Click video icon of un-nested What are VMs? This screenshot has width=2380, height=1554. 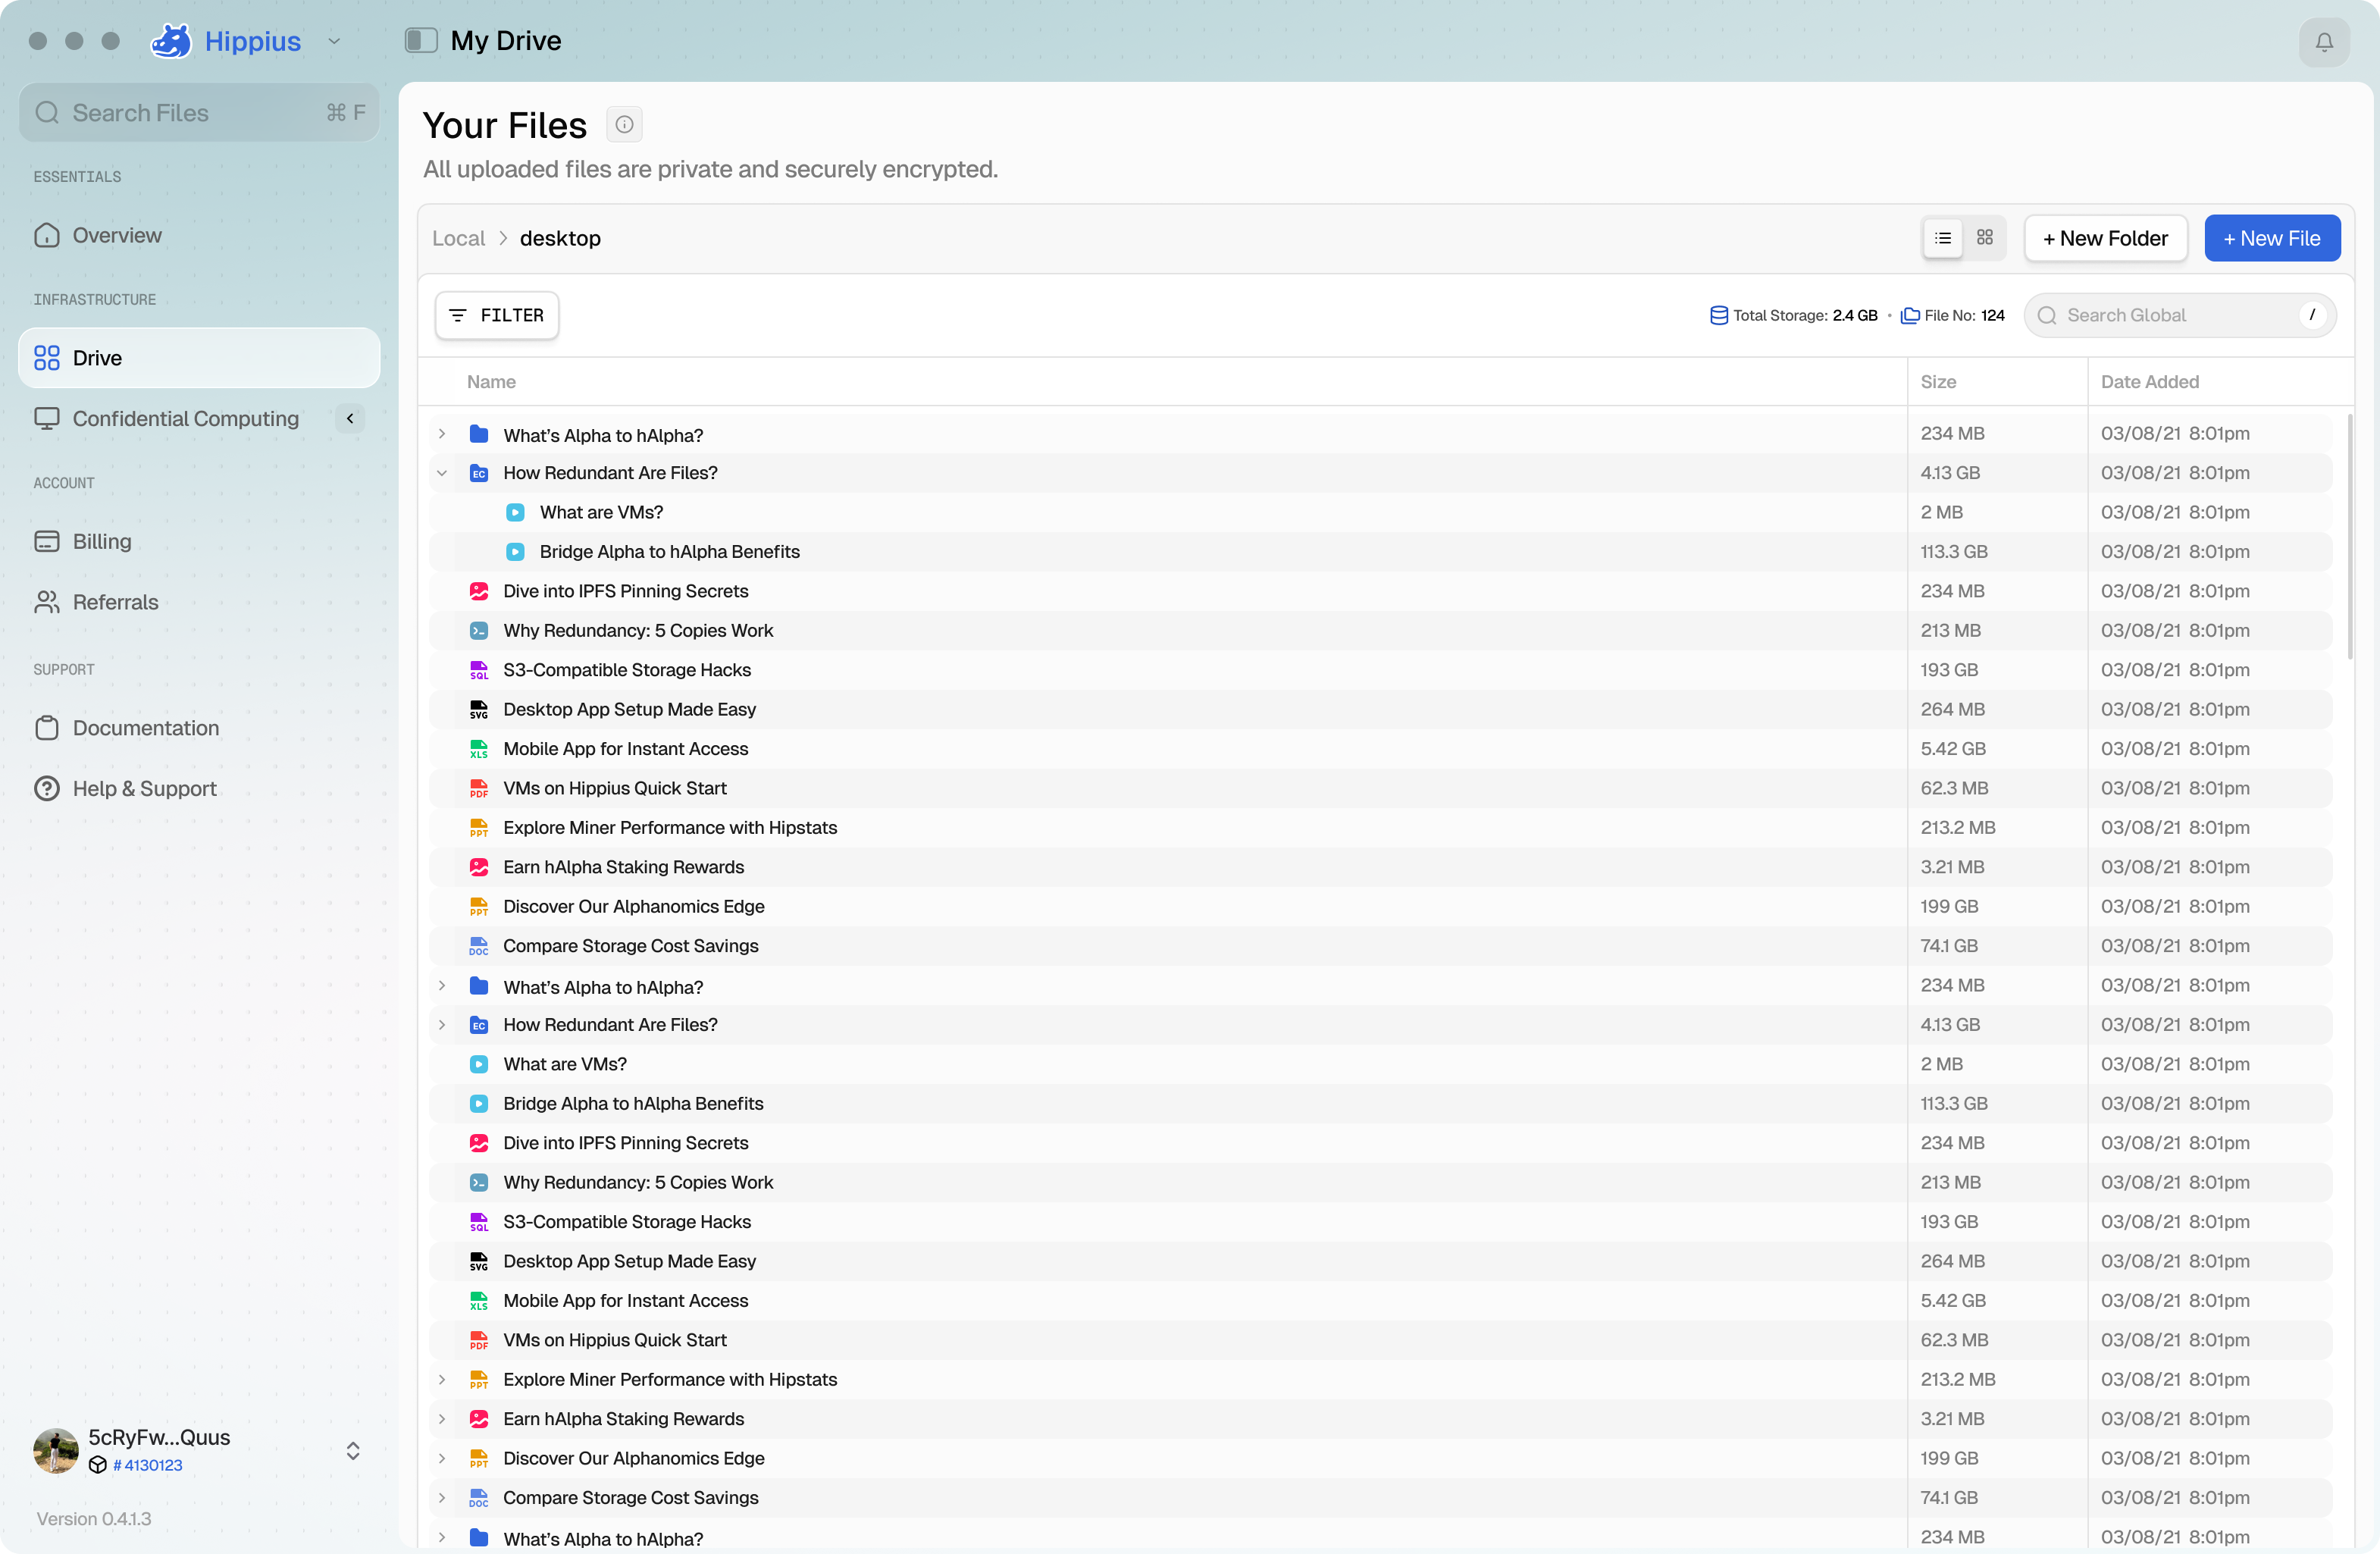[479, 1064]
